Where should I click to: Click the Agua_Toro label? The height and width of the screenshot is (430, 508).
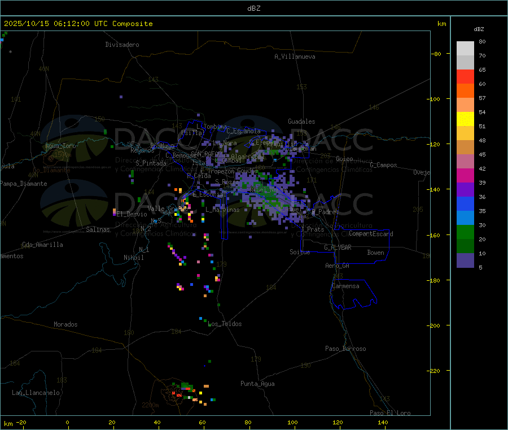pyautogui.click(x=60, y=146)
